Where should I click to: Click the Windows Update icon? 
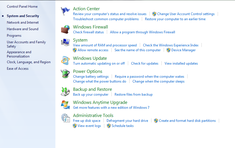coord(65,61)
